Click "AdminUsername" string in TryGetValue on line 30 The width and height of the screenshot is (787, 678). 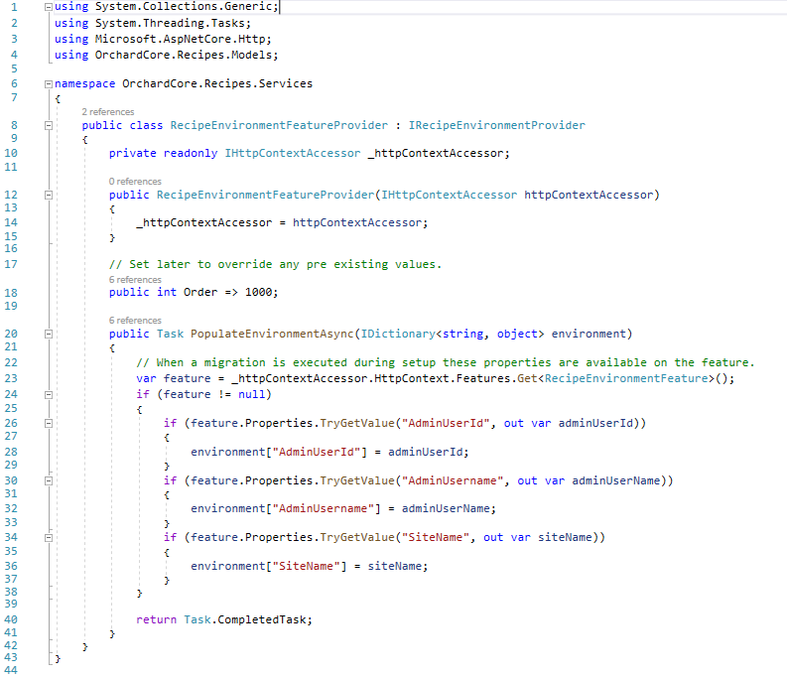pyautogui.click(x=453, y=480)
